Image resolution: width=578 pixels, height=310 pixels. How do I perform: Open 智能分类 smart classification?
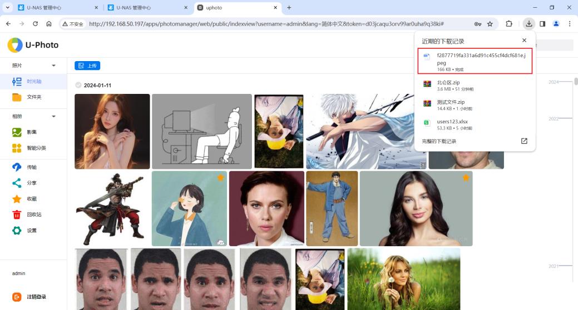click(x=36, y=148)
